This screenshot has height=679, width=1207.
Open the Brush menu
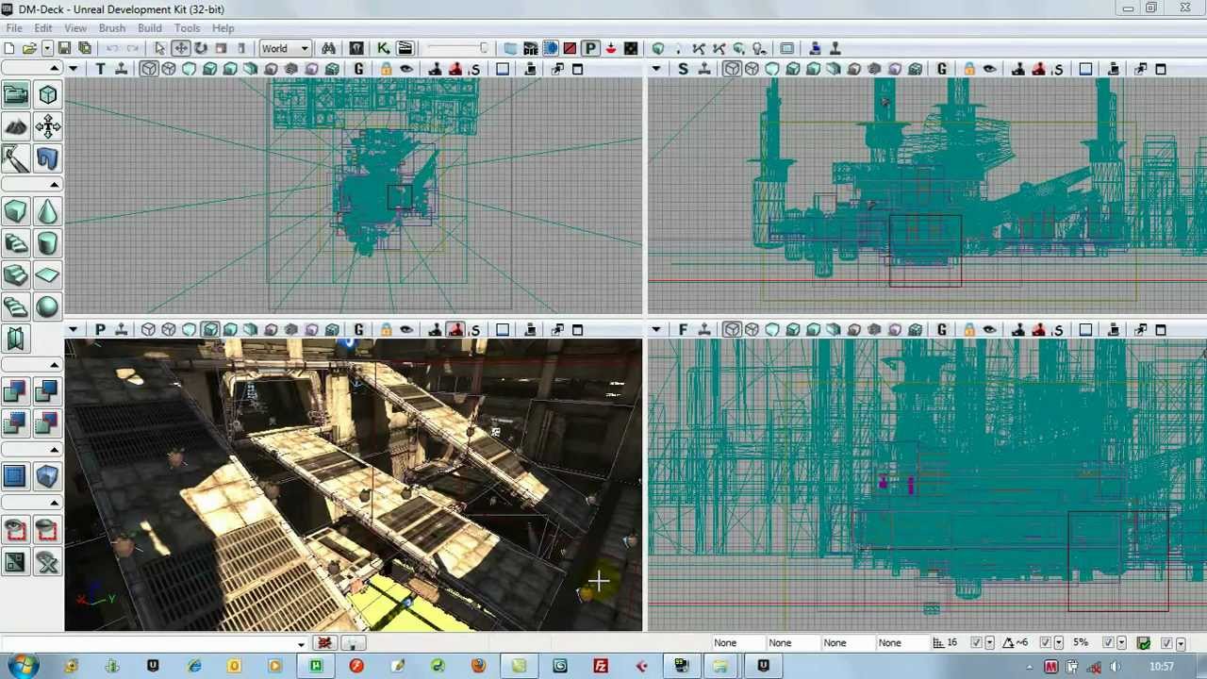[x=111, y=28]
